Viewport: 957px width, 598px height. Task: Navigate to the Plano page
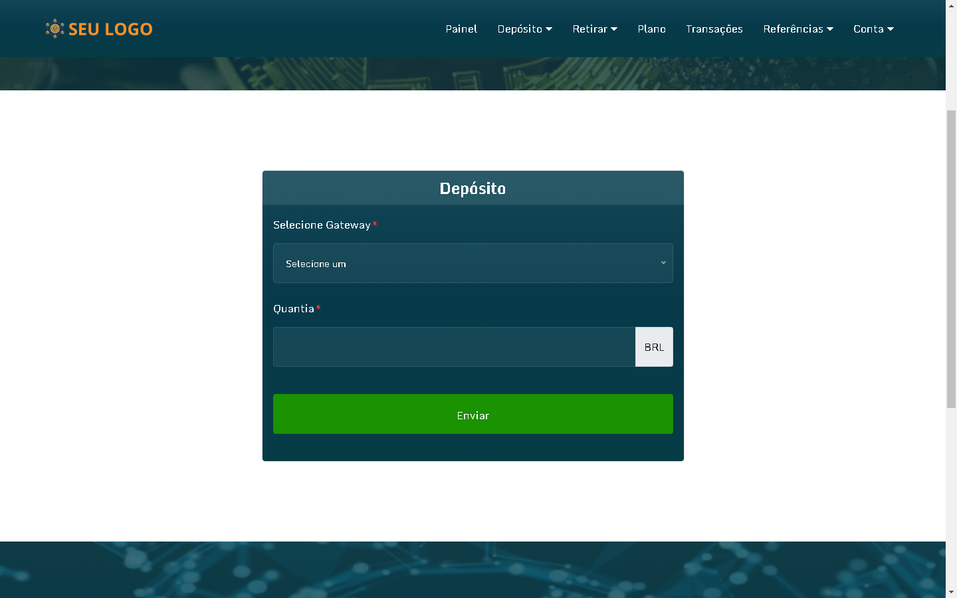[651, 29]
